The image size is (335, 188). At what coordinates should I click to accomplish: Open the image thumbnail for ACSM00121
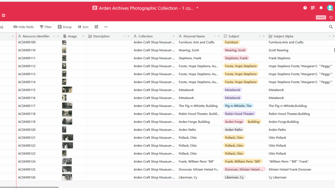[x=67, y=138]
